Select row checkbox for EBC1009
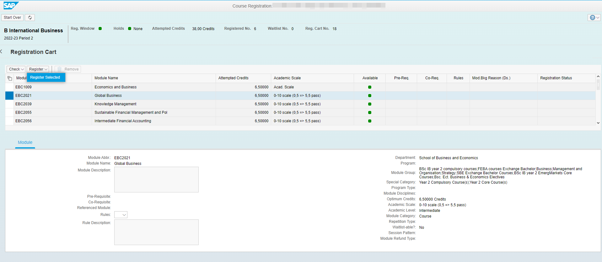Screen dimensions: 602x262 click(x=9, y=87)
